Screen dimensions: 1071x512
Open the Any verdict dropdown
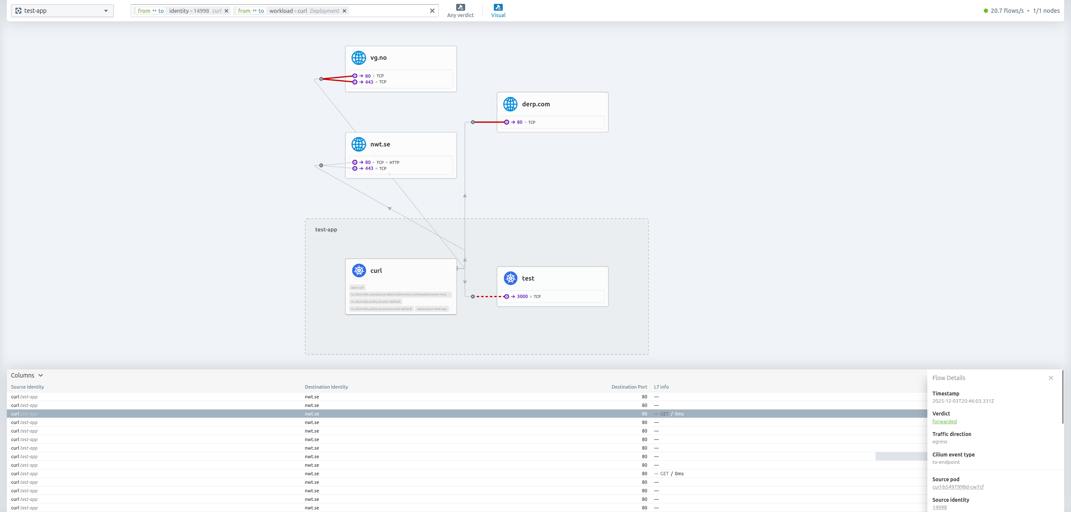[x=460, y=10]
